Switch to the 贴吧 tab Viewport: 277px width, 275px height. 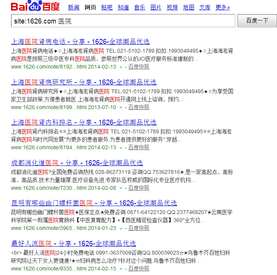click(x=107, y=8)
